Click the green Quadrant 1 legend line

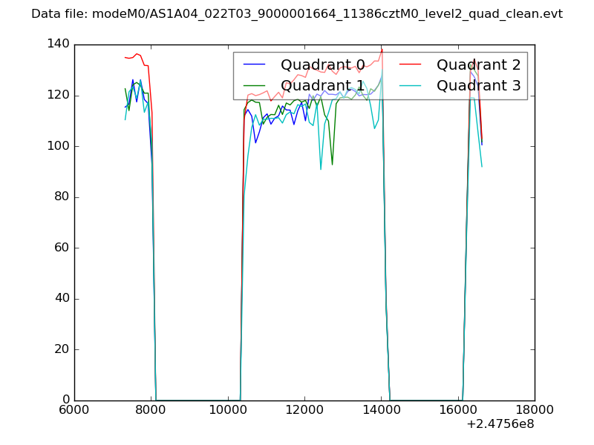pyautogui.click(x=255, y=86)
